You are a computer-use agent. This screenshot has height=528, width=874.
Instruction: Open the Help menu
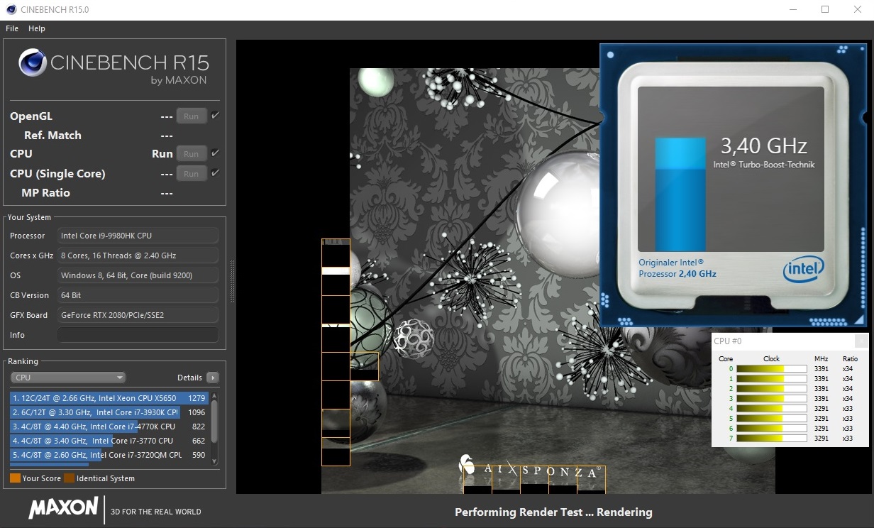click(37, 28)
